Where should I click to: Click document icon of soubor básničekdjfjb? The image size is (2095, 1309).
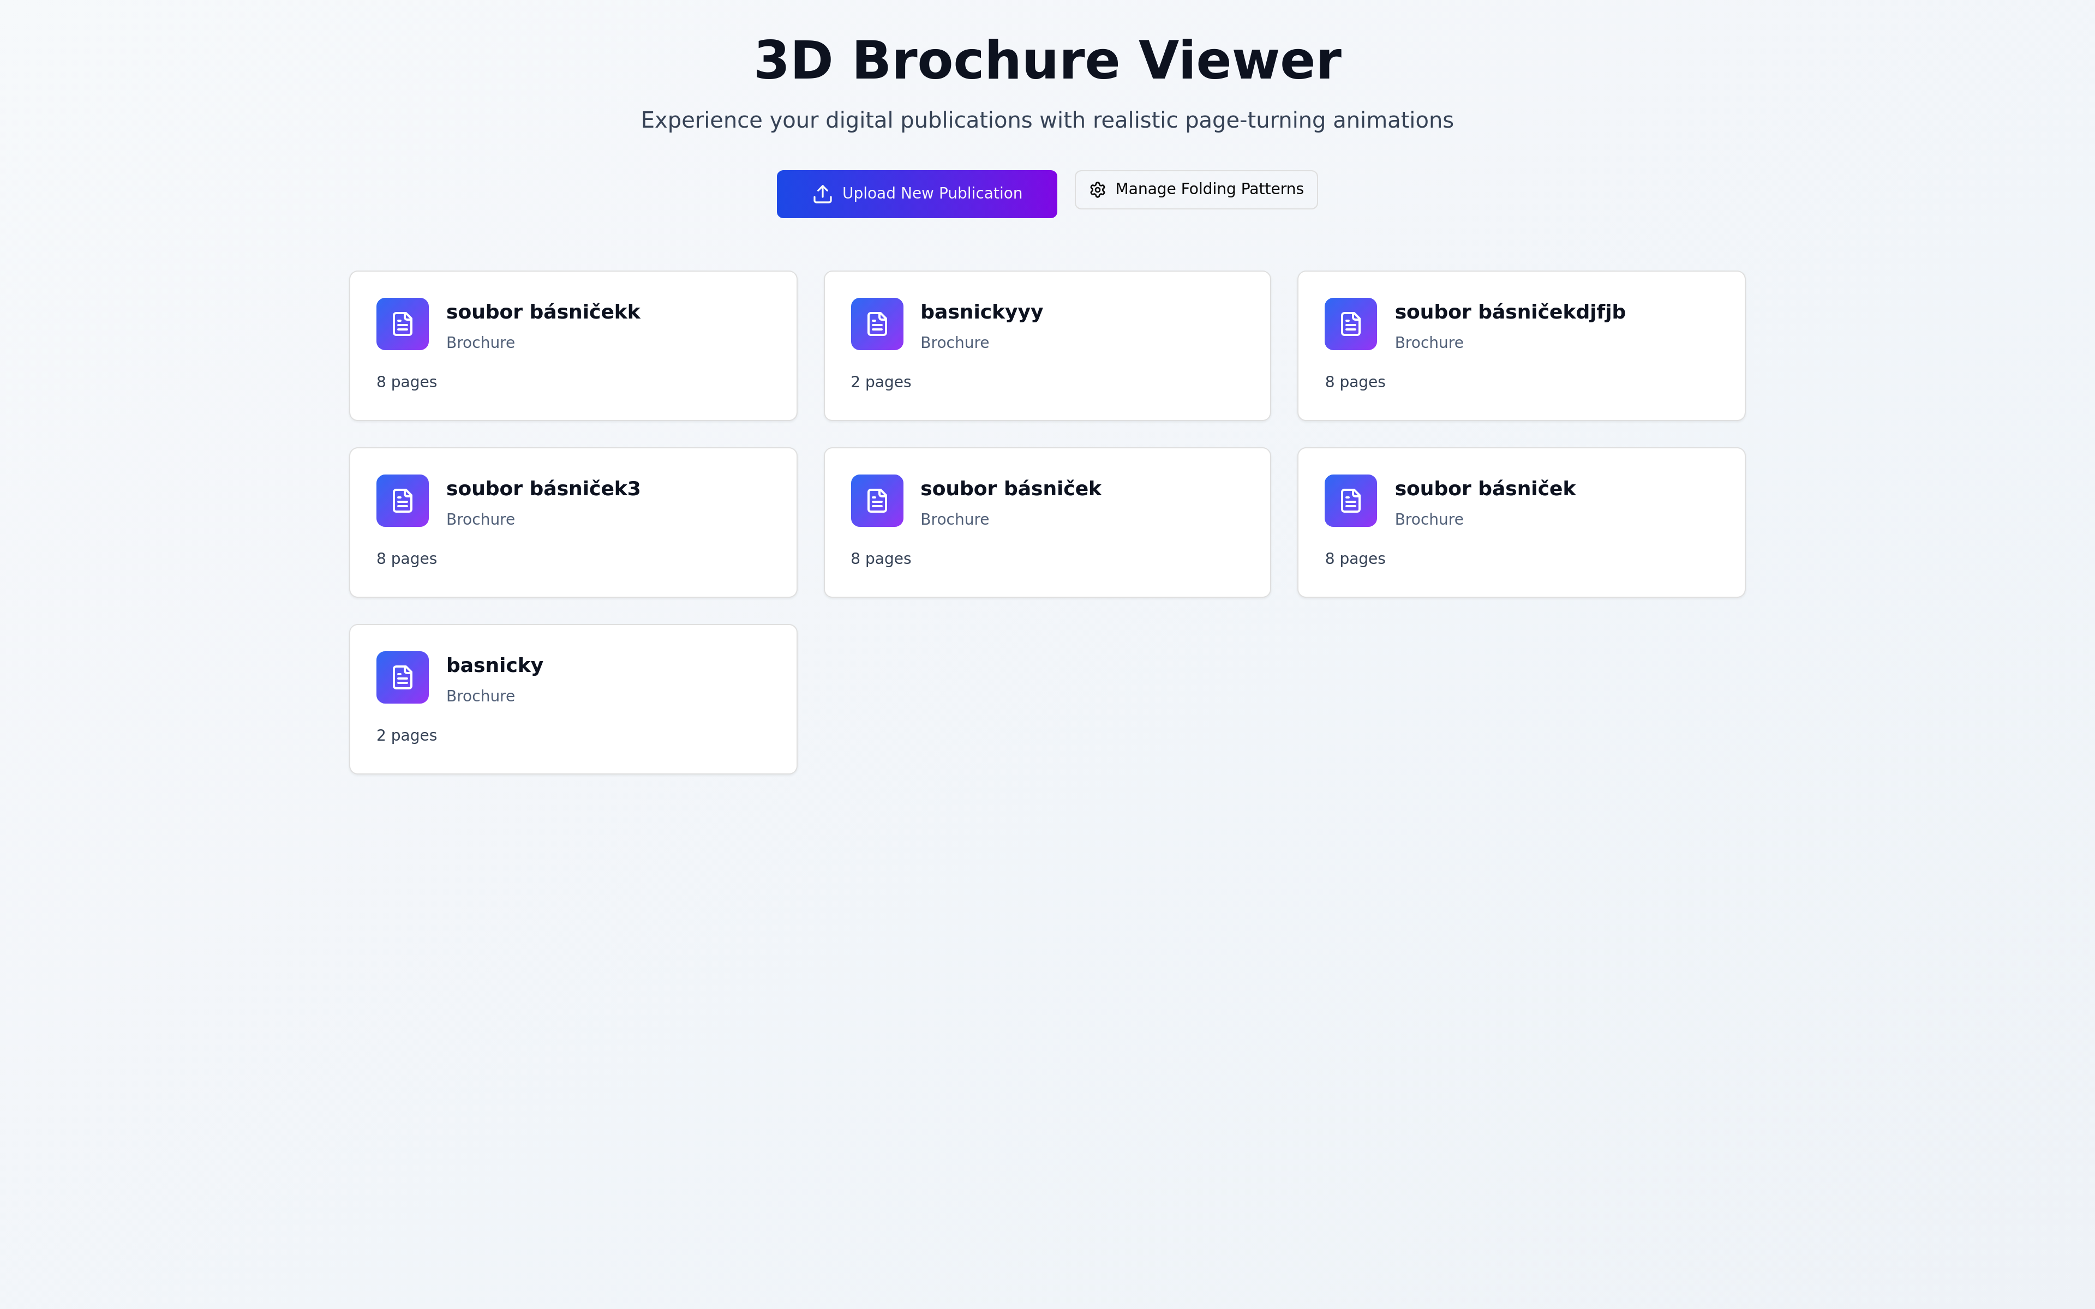click(1350, 324)
